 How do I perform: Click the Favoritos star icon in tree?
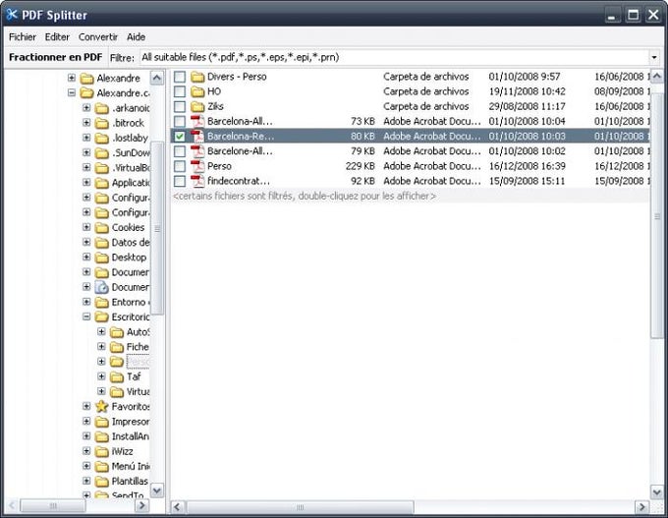(102, 406)
